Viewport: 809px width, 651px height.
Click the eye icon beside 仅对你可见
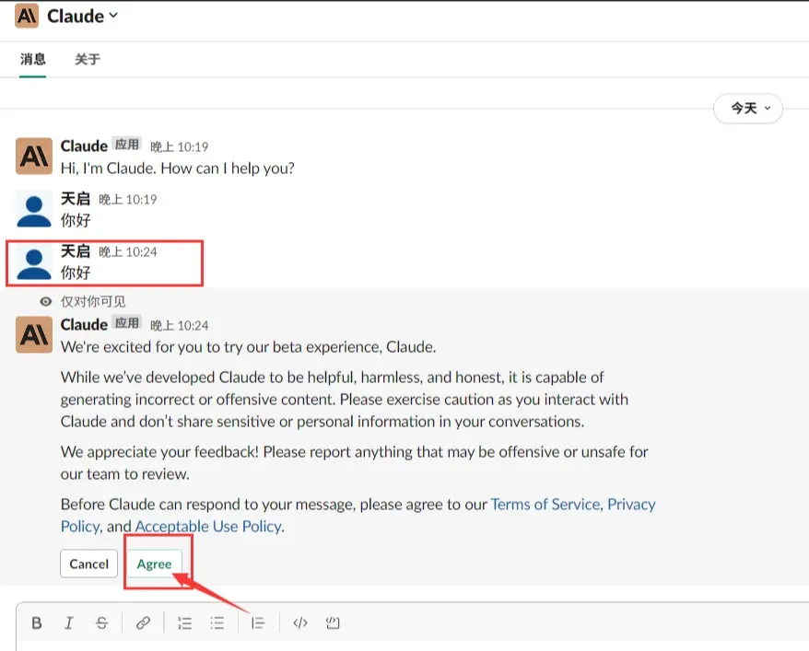(x=46, y=301)
